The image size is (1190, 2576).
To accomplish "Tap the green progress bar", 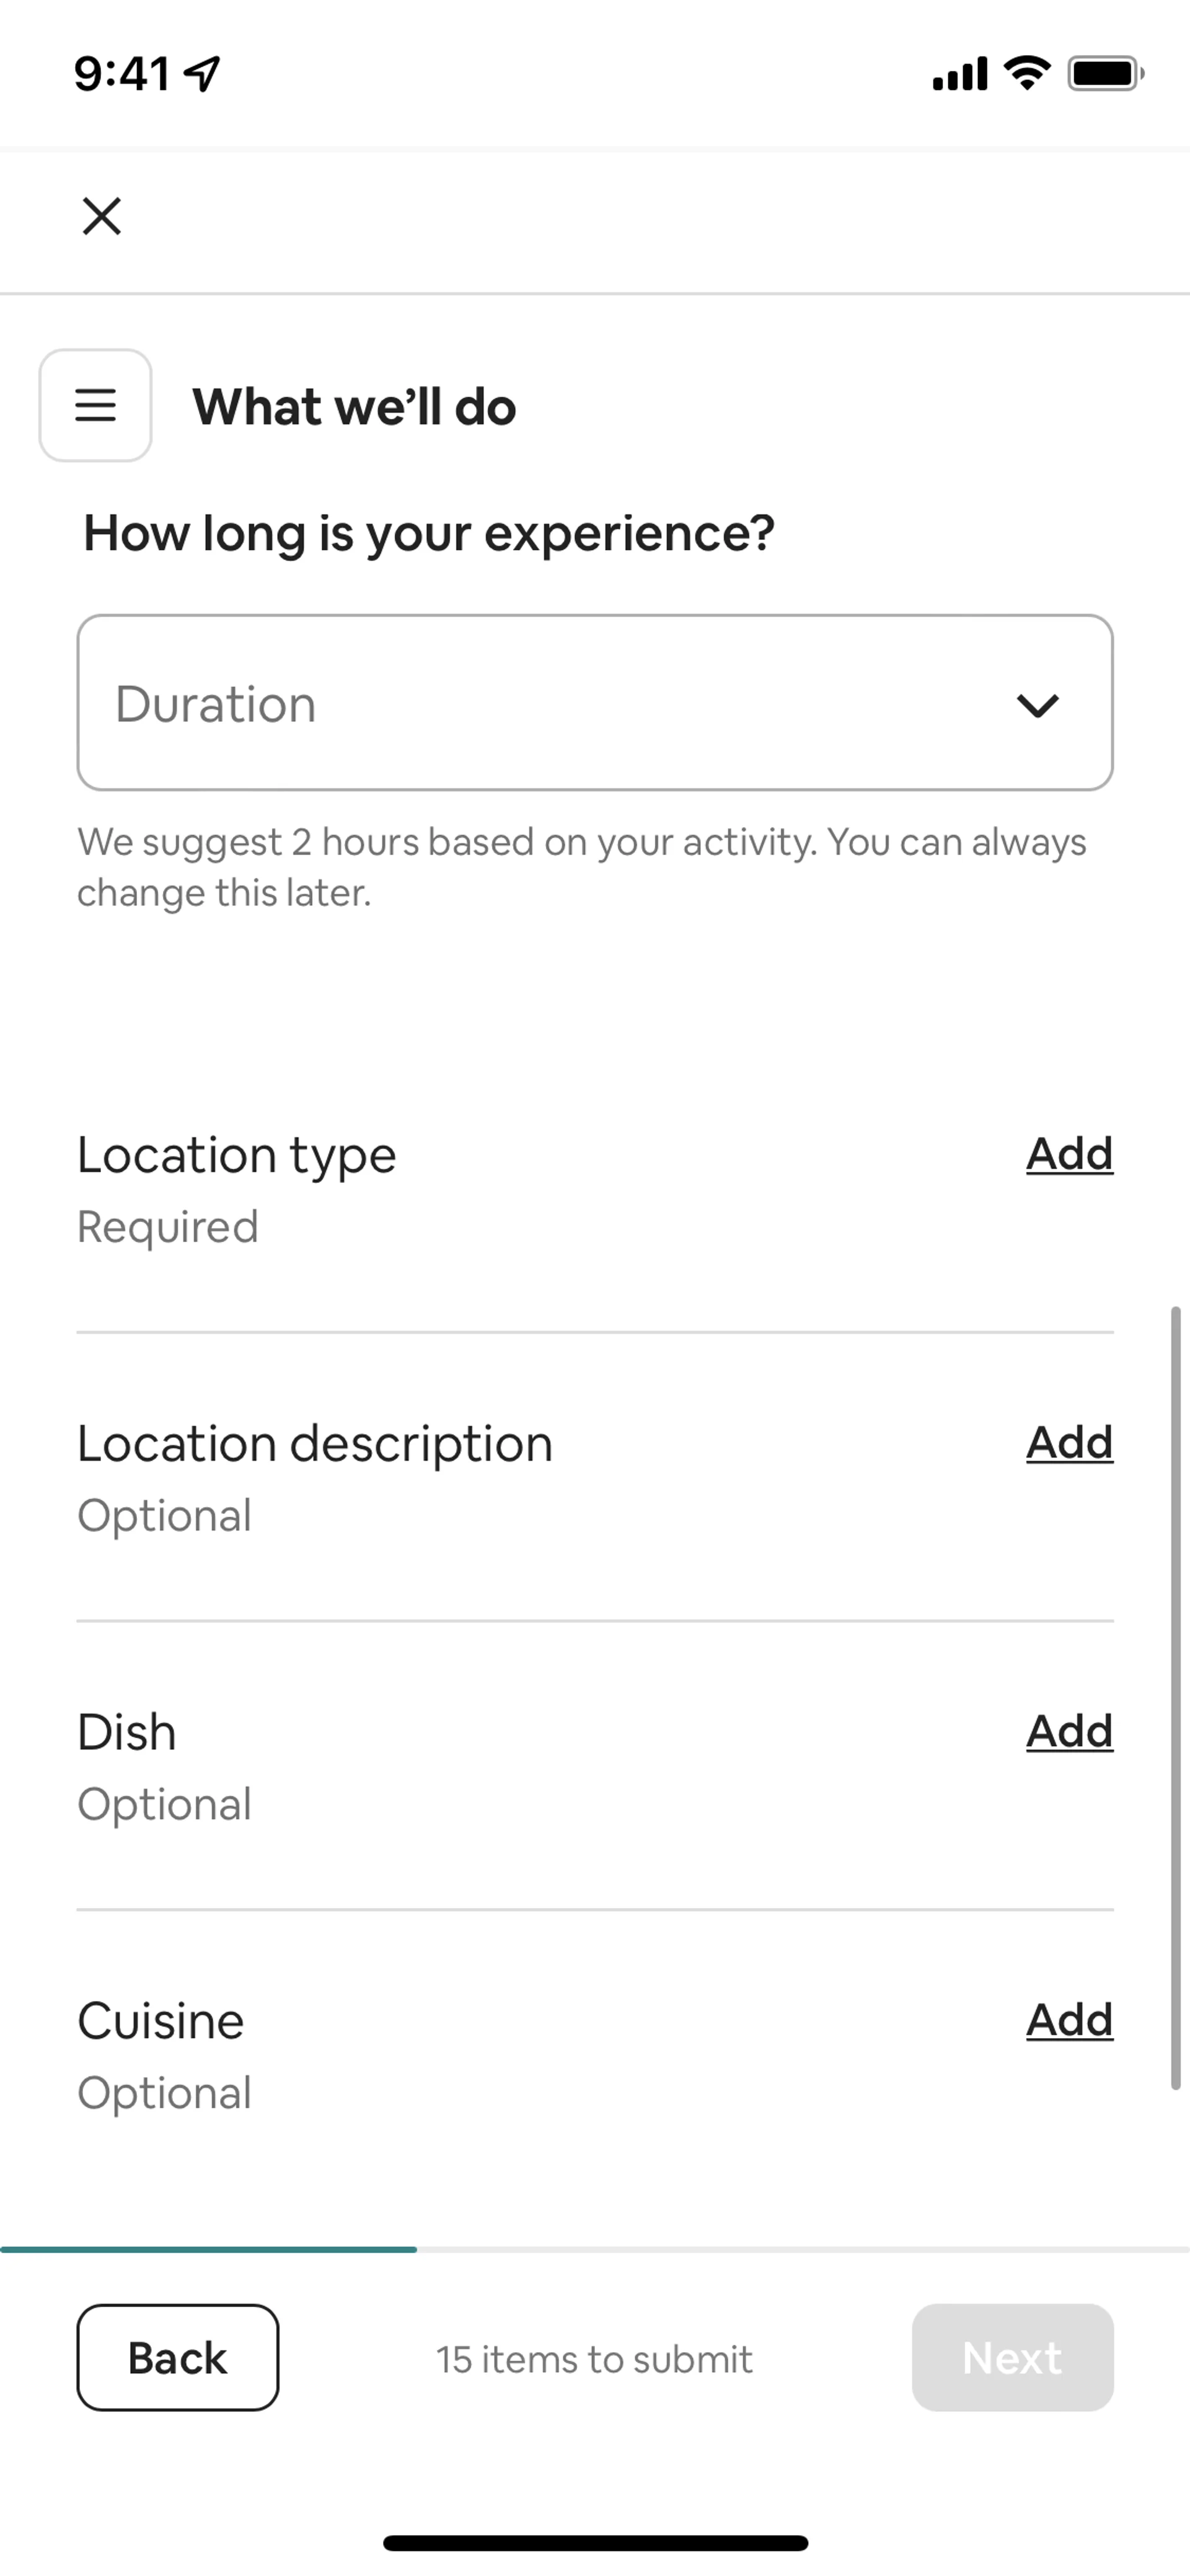I will [x=208, y=2249].
